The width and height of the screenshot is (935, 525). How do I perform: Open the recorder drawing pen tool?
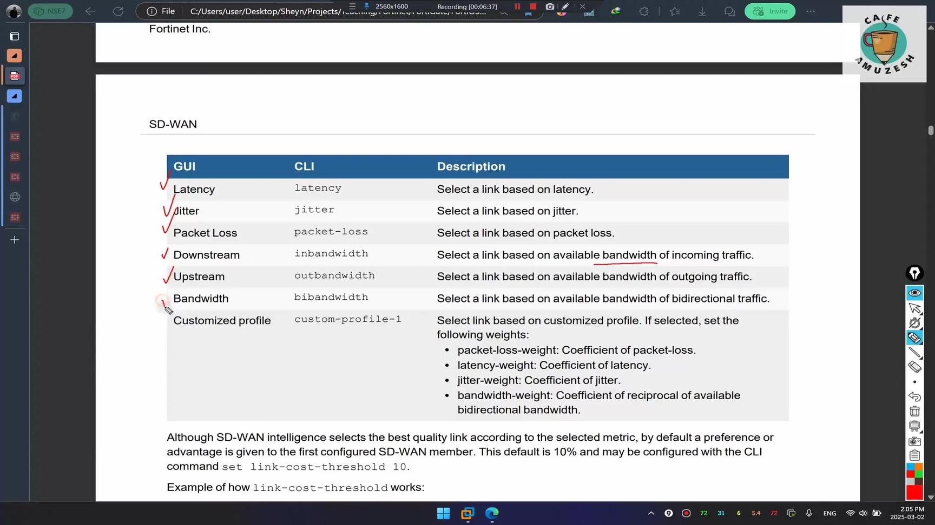coord(565,6)
